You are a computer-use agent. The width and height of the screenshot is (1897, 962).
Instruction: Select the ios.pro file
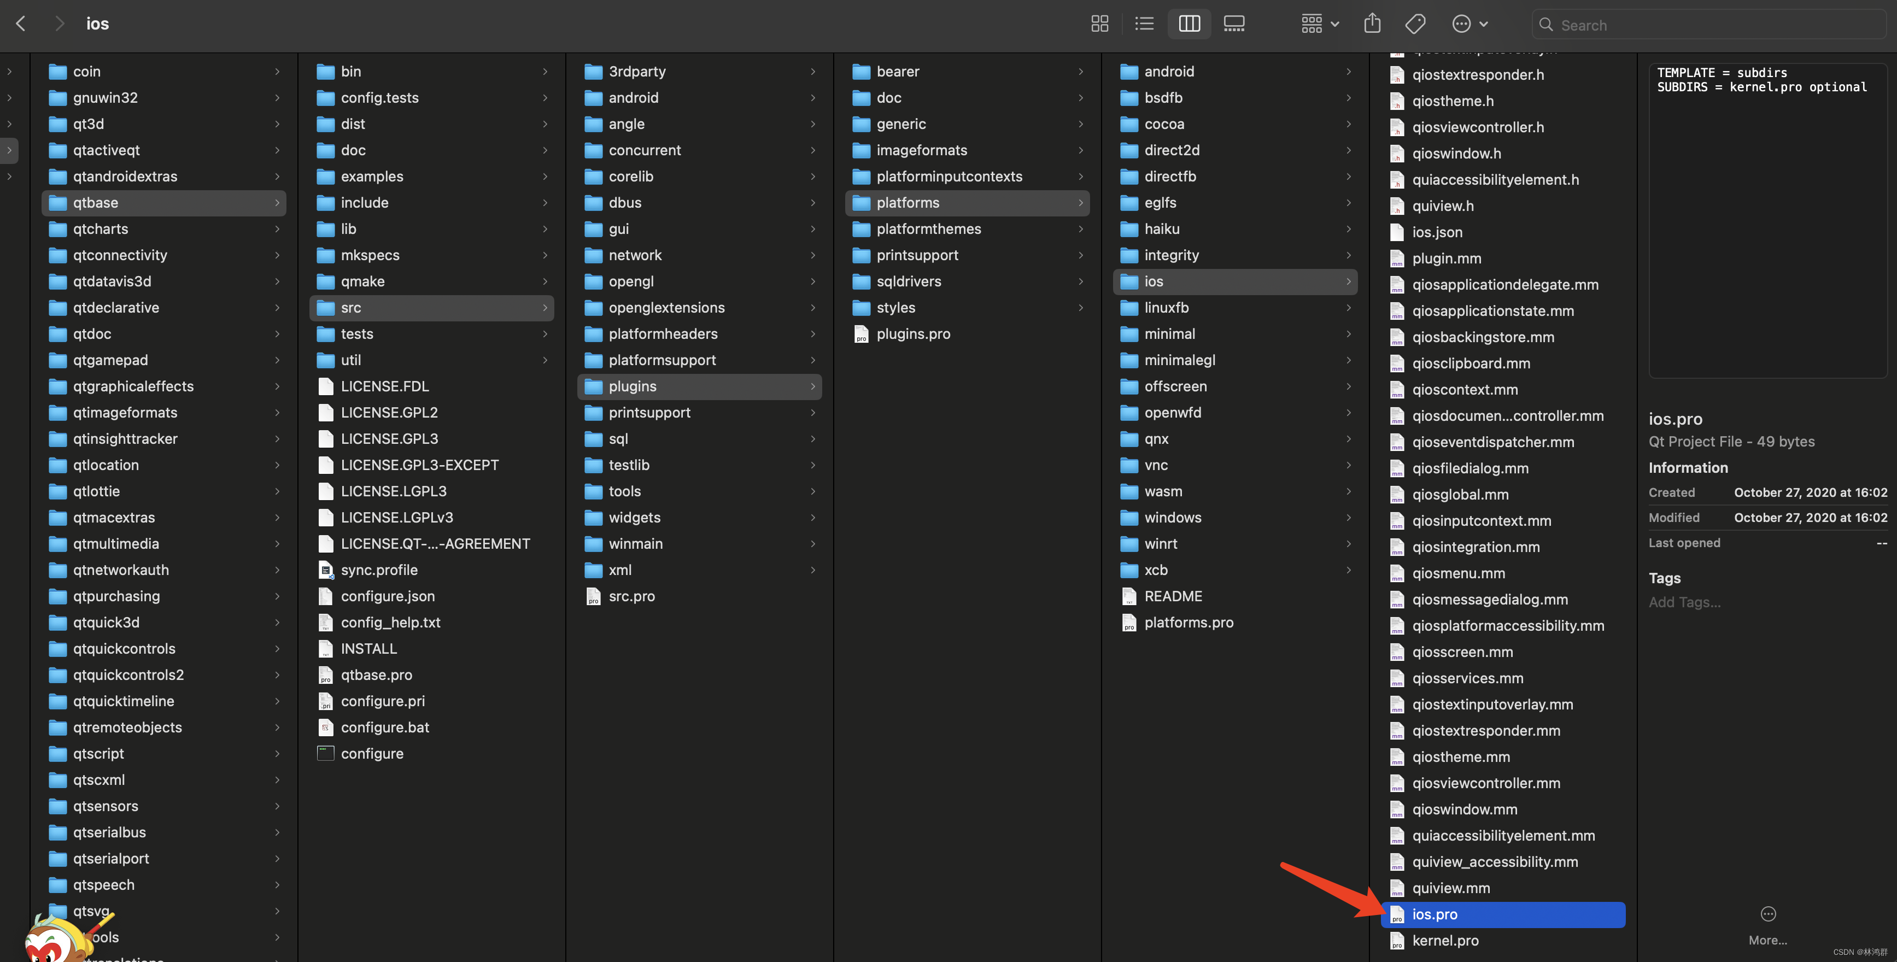pos(1502,914)
